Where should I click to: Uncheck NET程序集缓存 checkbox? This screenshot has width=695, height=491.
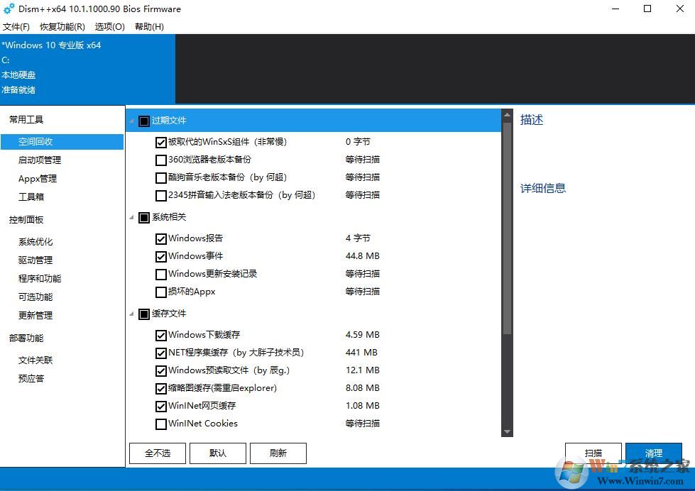coord(161,353)
